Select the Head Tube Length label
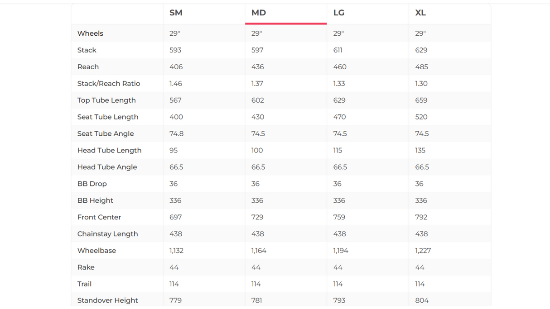This screenshot has height=309, width=550. [109, 151]
